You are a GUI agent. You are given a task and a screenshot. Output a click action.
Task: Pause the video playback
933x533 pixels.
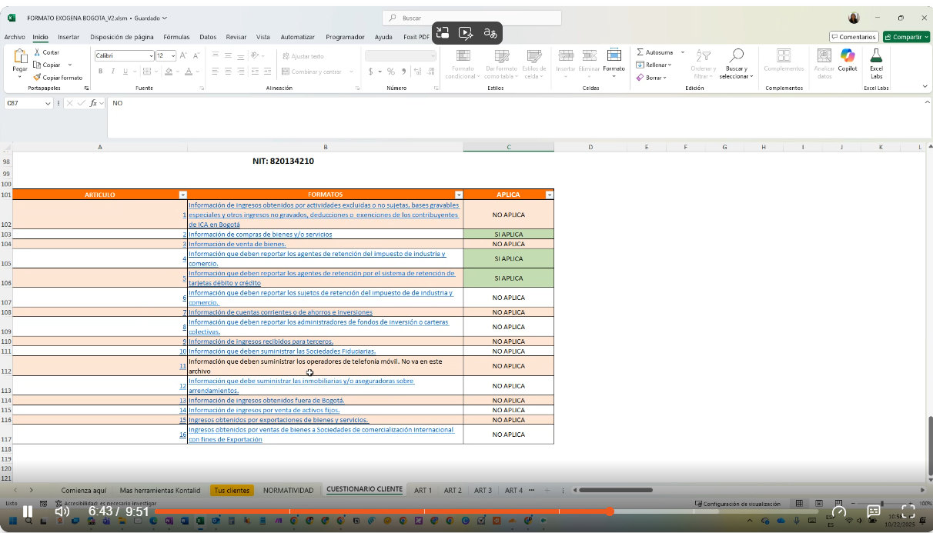click(x=27, y=511)
